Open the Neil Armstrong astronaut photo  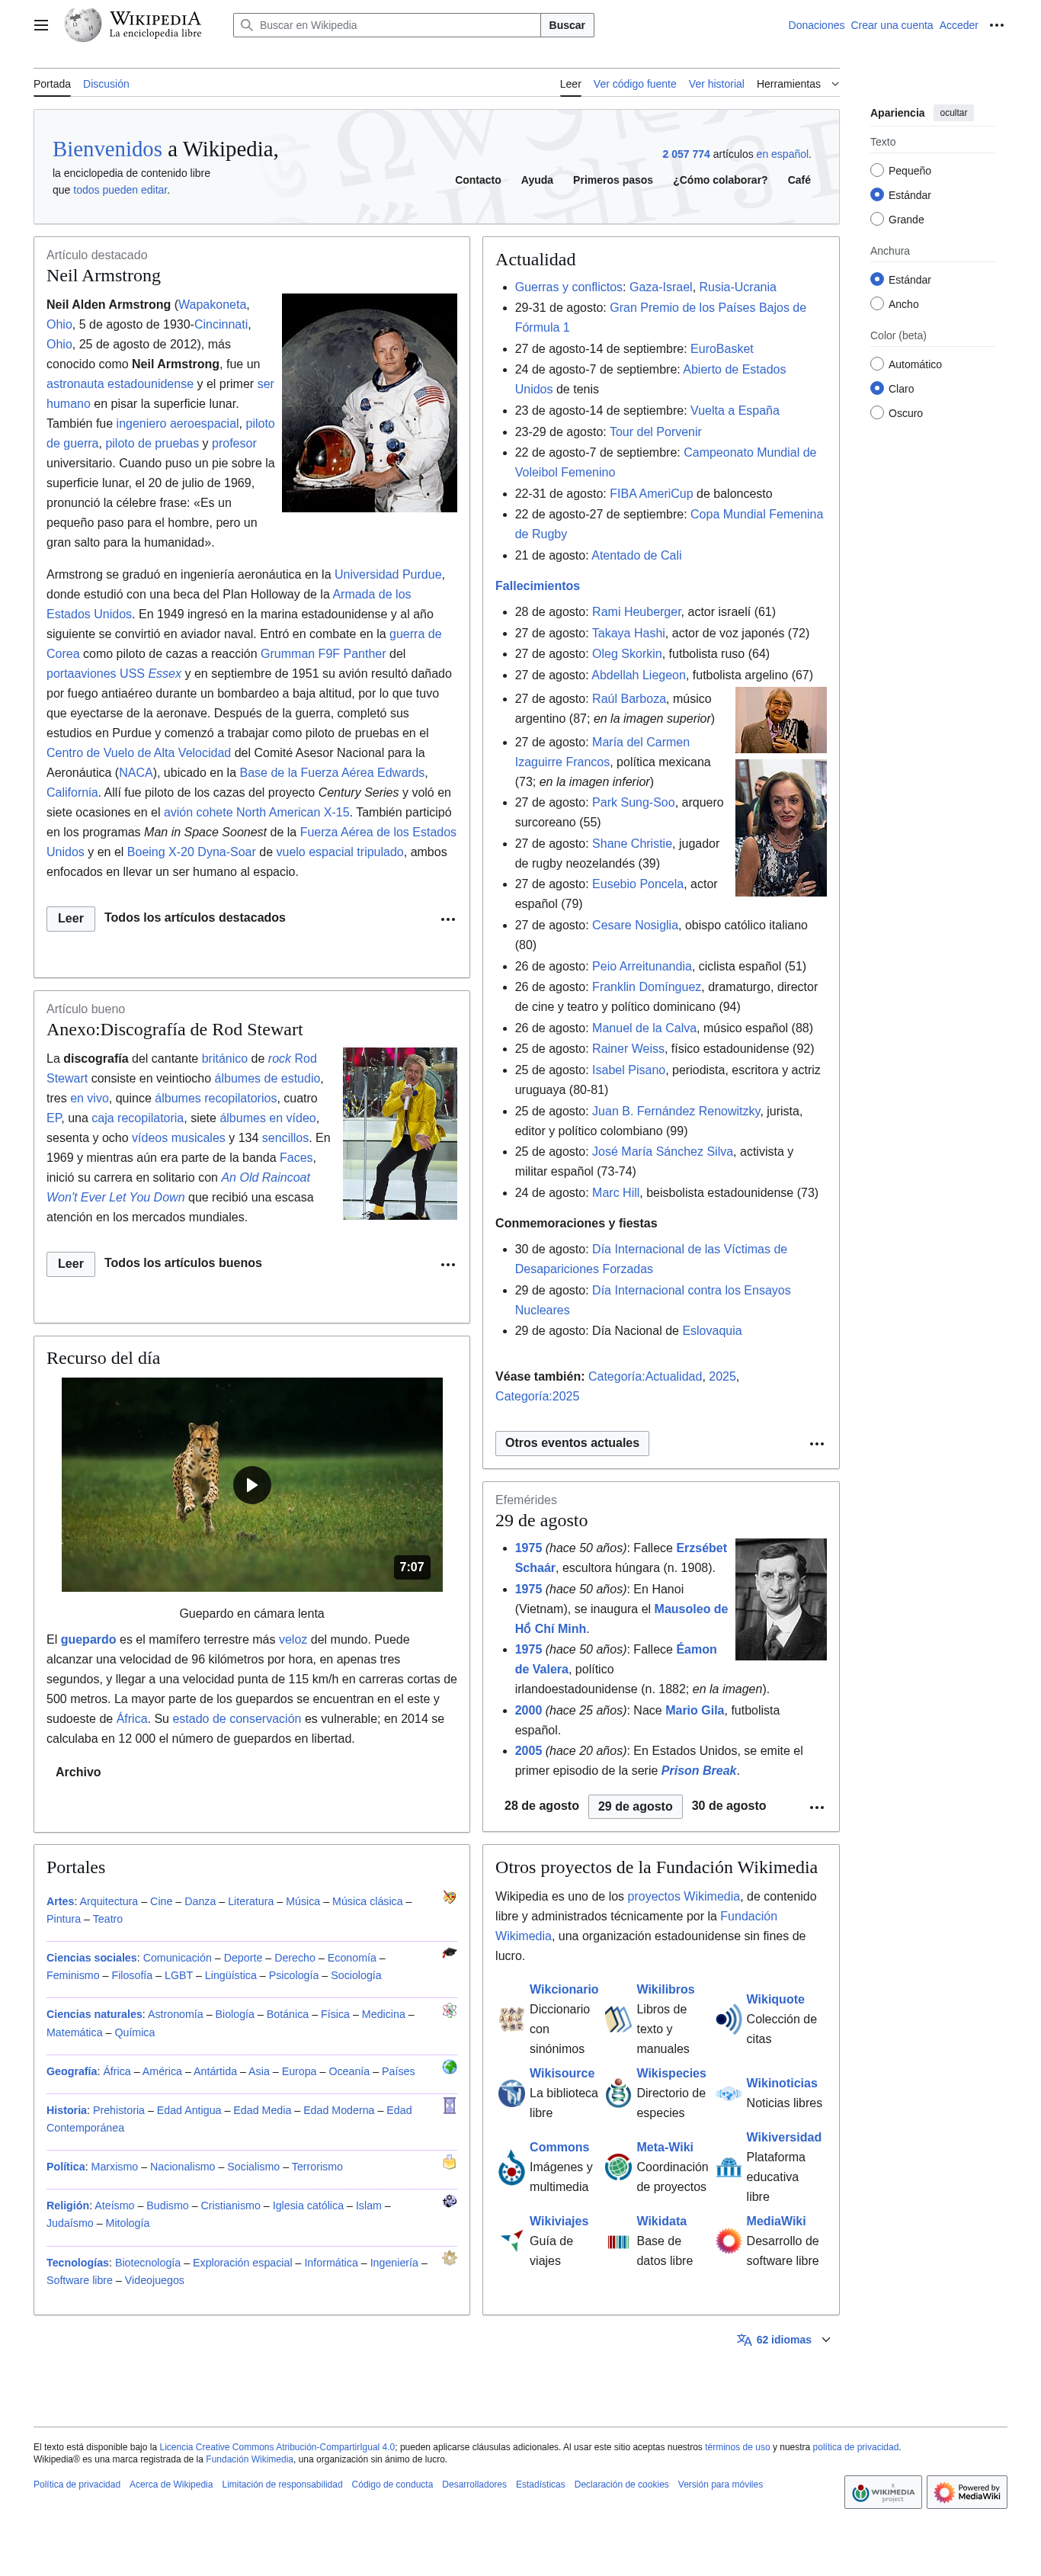369,403
